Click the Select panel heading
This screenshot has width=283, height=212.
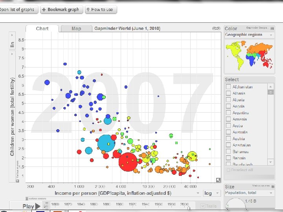(232, 79)
